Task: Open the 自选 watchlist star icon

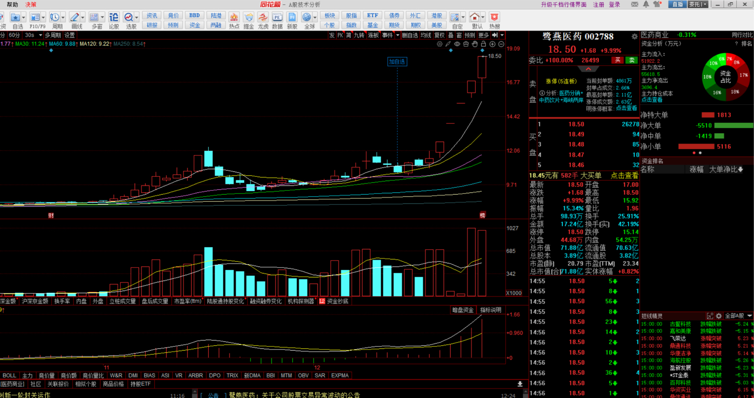Action: point(16,17)
